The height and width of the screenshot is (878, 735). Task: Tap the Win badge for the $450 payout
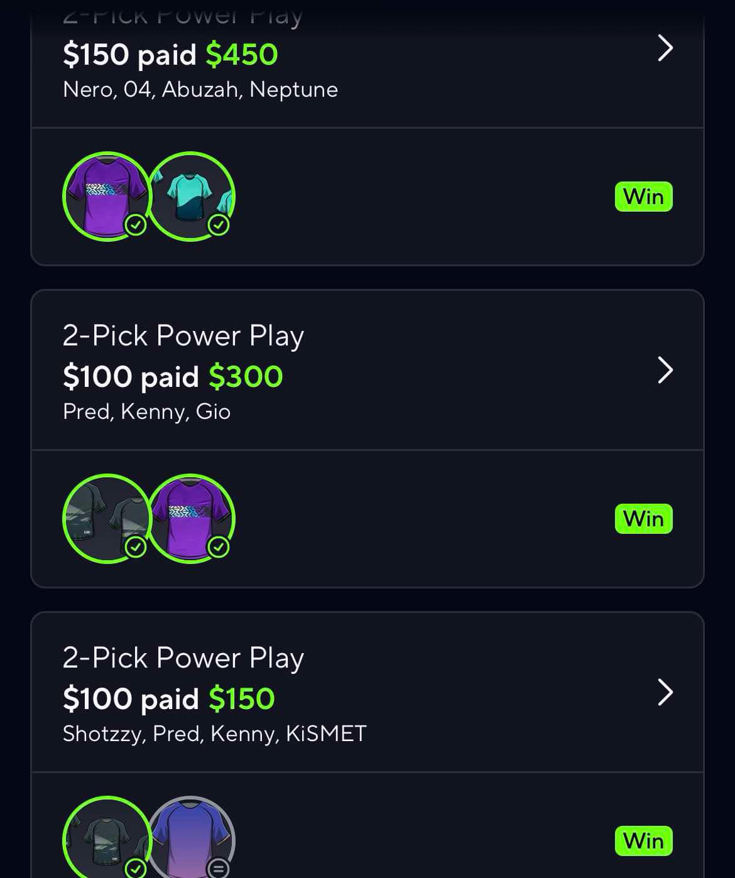643,197
